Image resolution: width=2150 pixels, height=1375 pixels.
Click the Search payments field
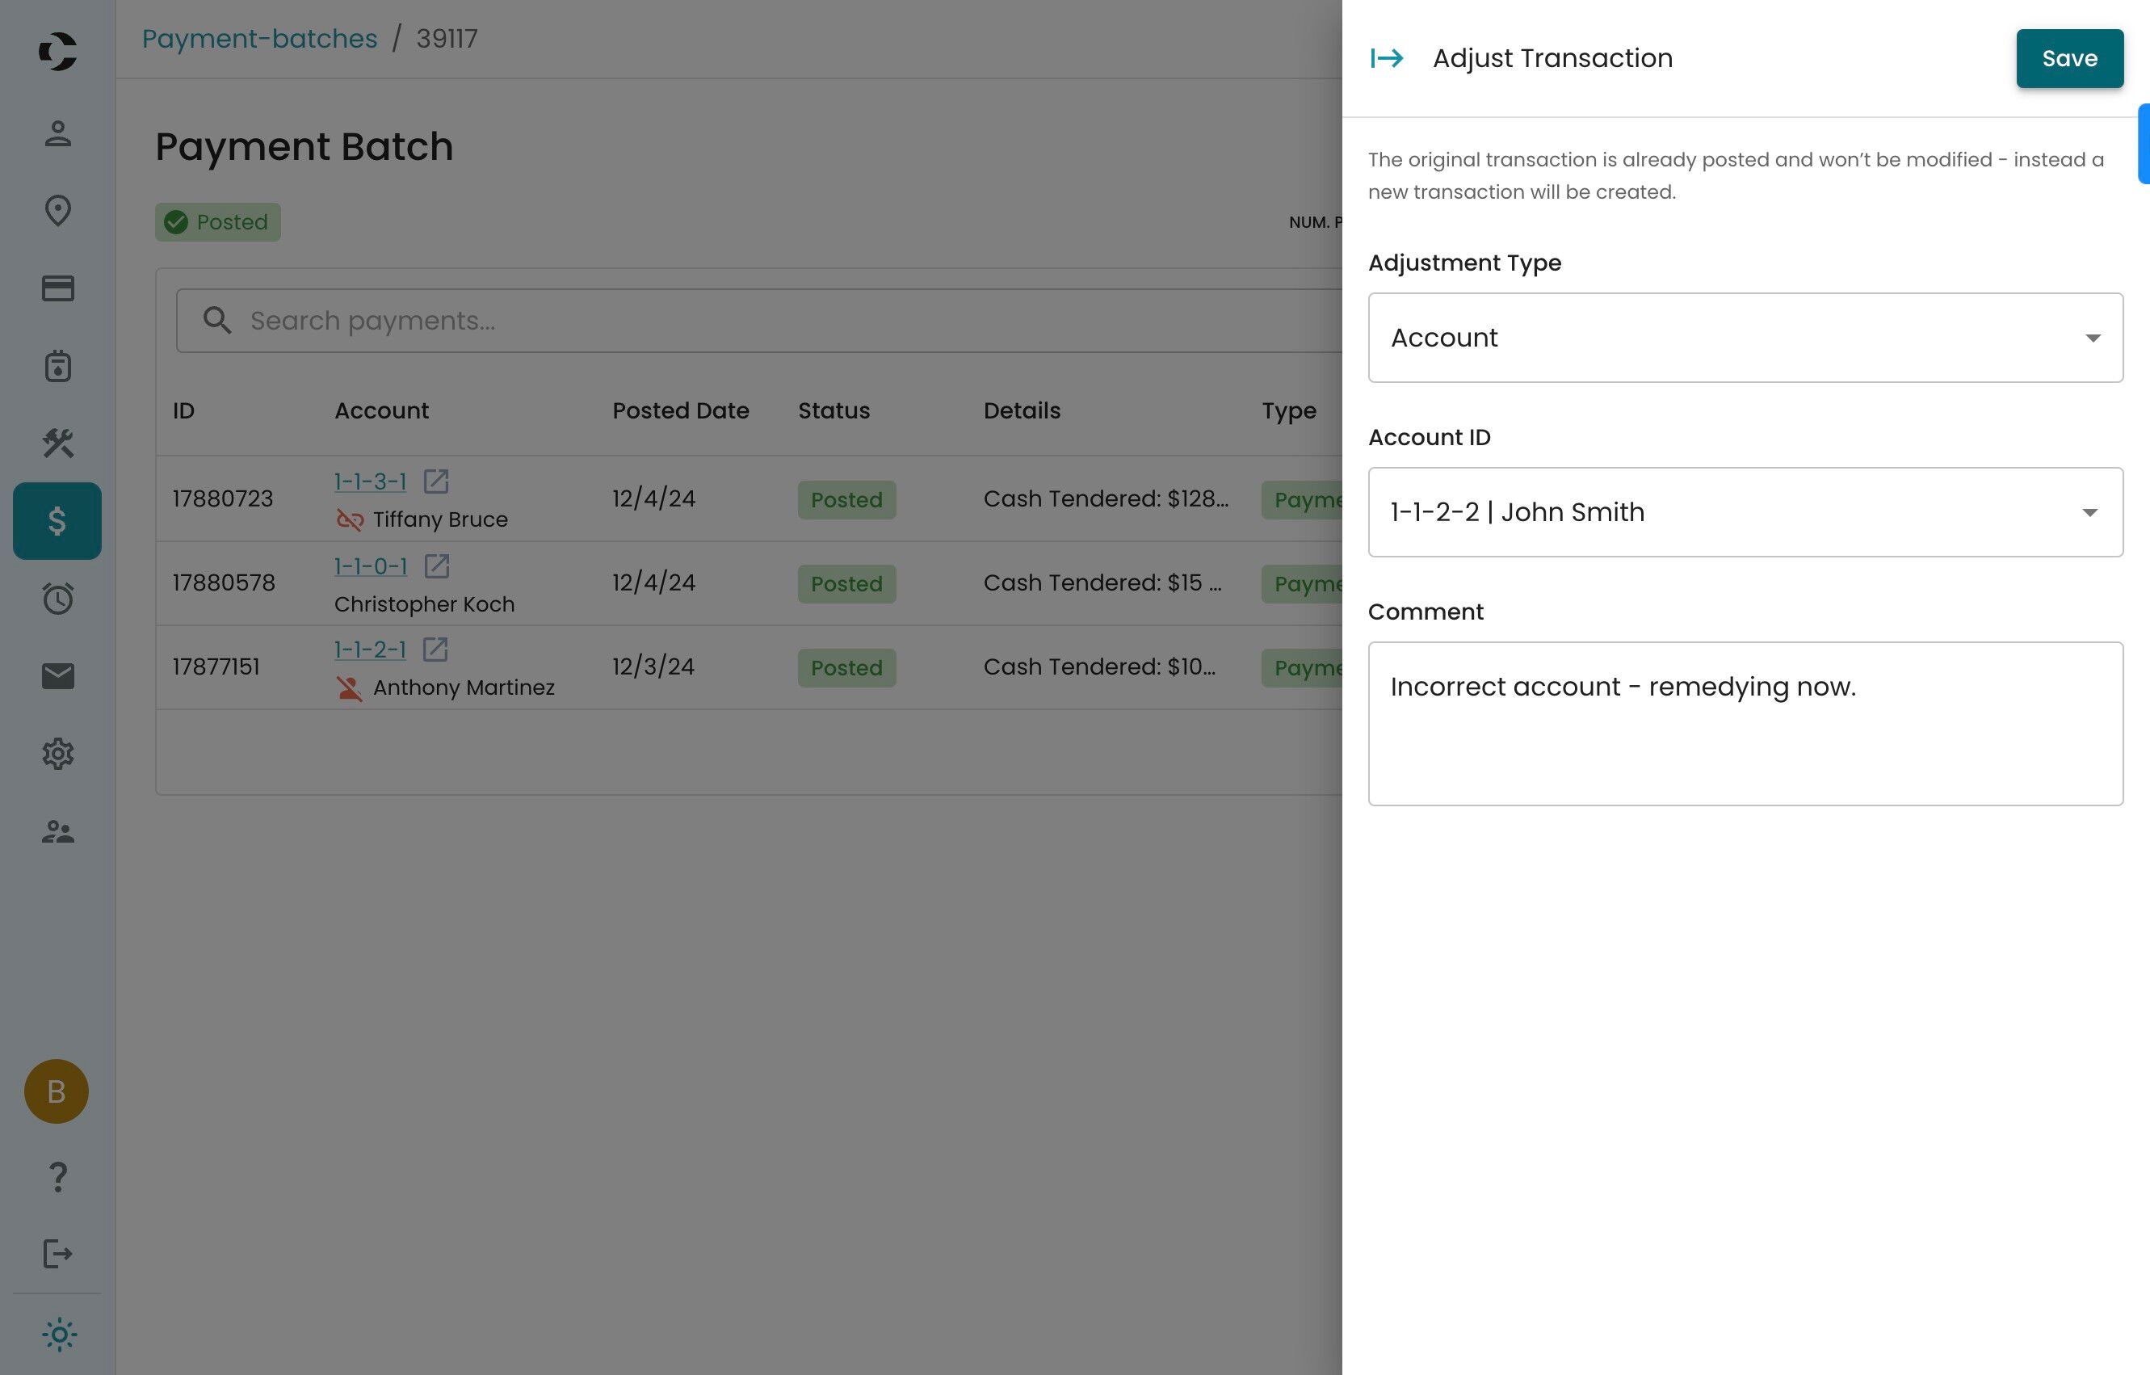759,321
